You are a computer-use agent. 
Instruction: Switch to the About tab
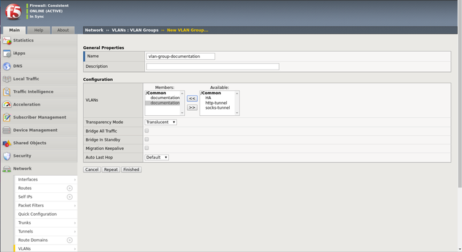point(63,30)
